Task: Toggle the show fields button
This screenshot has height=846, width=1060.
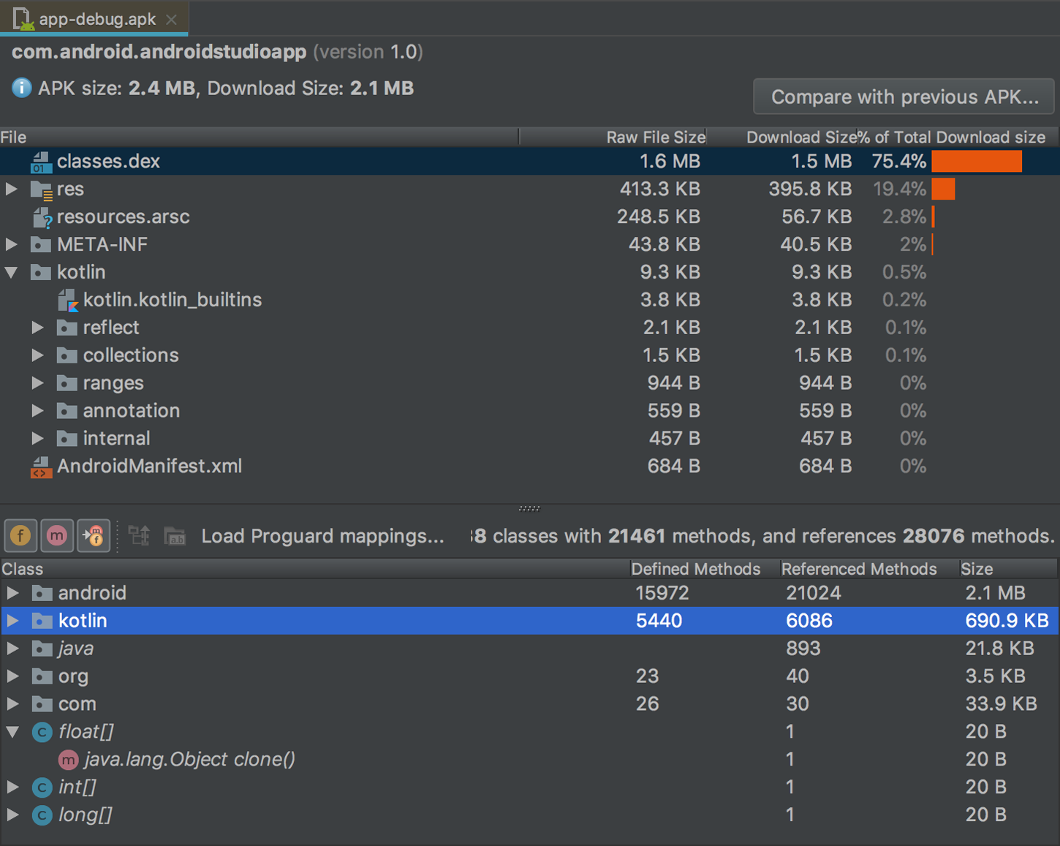Action: (20, 536)
